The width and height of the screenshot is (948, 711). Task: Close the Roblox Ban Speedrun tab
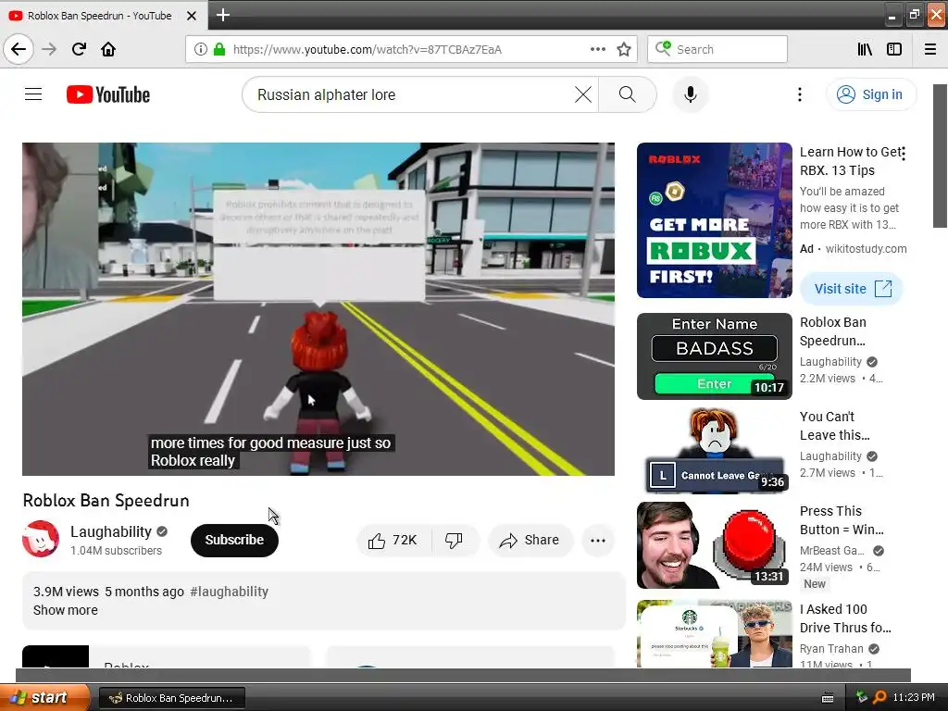pos(192,16)
